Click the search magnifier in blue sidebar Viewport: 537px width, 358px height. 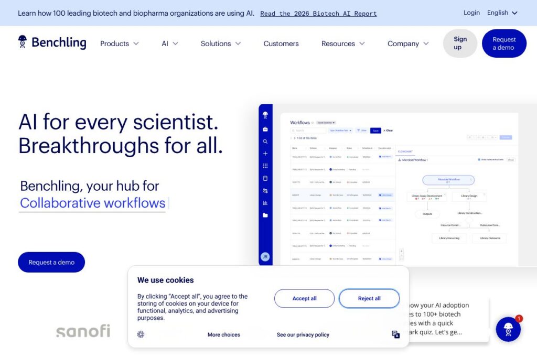(265, 142)
